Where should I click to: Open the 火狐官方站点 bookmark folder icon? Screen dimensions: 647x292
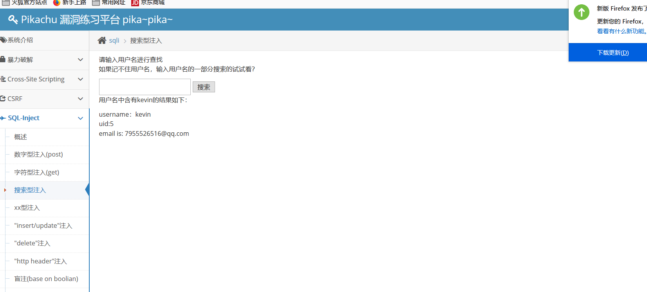[6, 2]
